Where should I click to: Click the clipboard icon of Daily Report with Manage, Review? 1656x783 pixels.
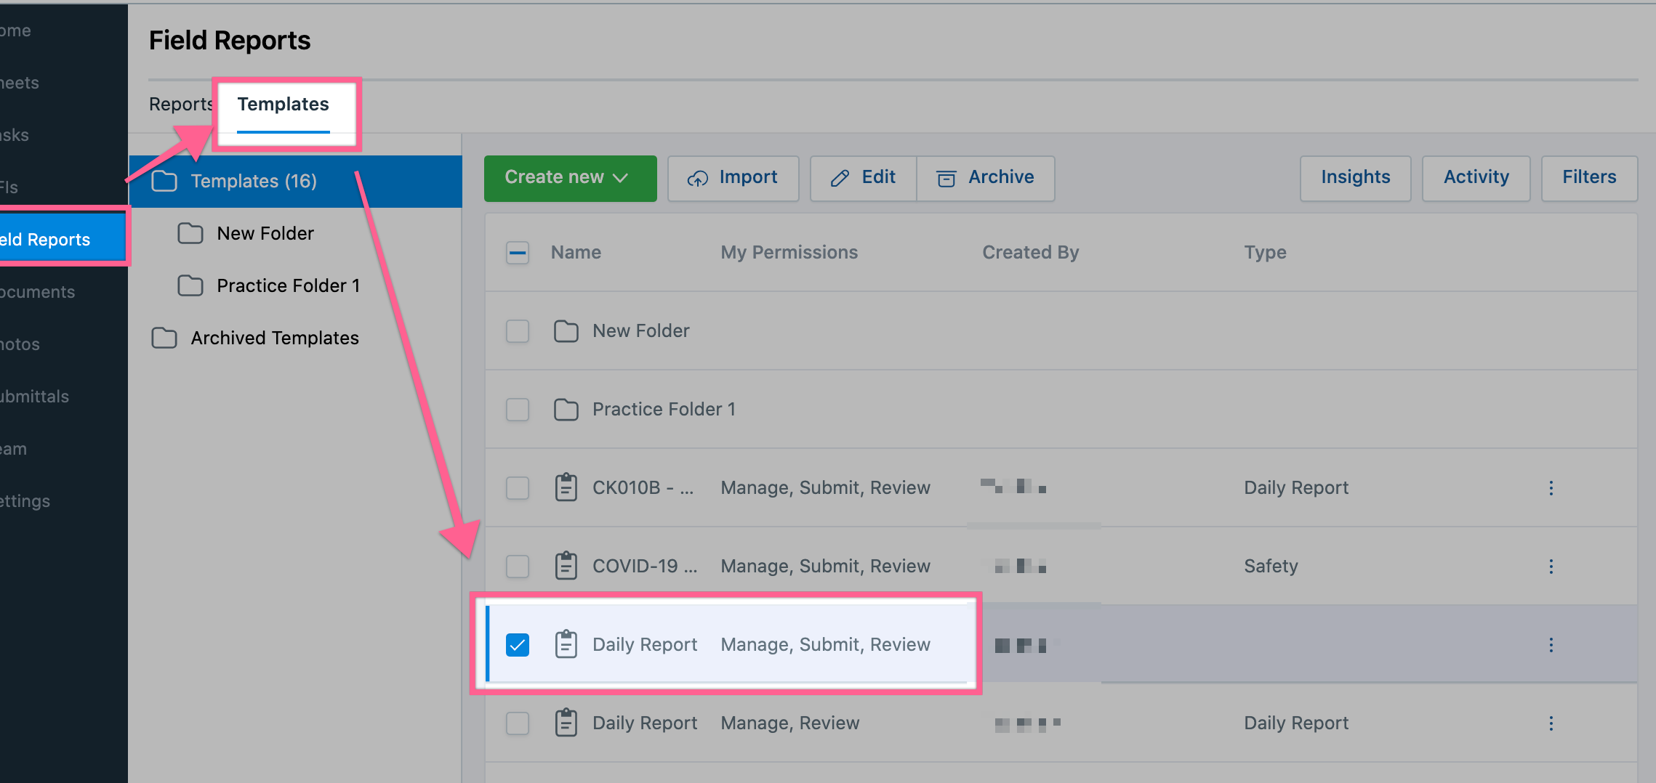pyautogui.click(x=566, y=723)
